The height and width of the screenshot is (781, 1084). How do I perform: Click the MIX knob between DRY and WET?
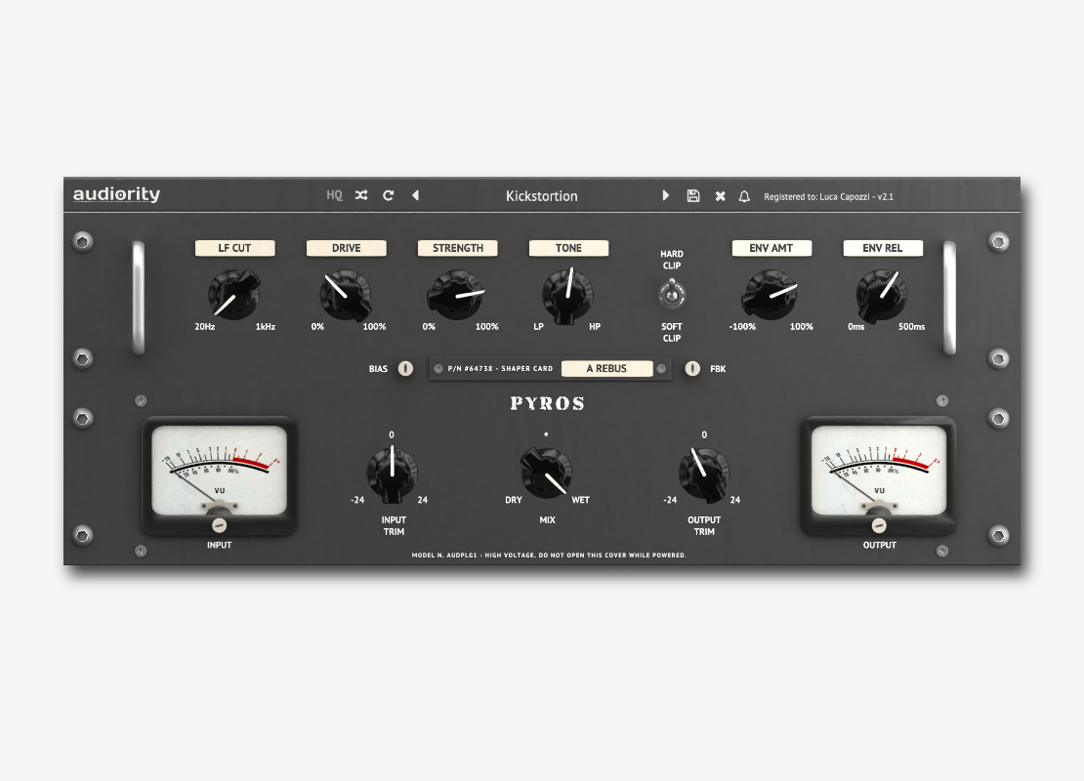546,473
